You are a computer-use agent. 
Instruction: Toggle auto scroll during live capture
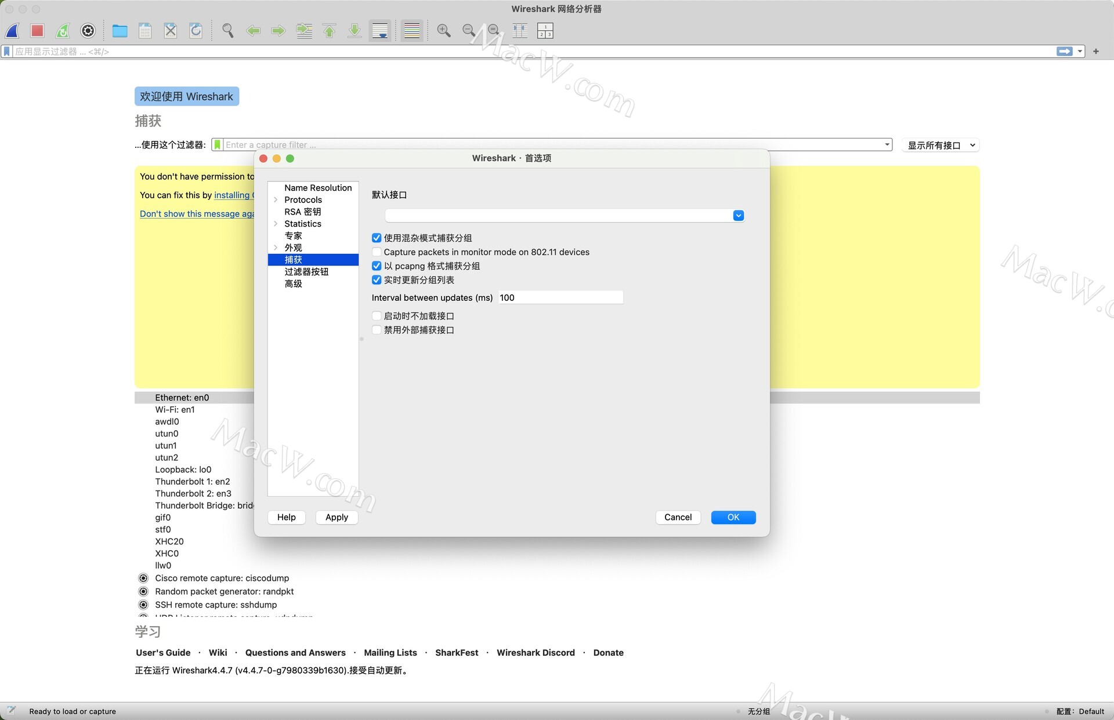pyautogui.click(x=380, y=31)
